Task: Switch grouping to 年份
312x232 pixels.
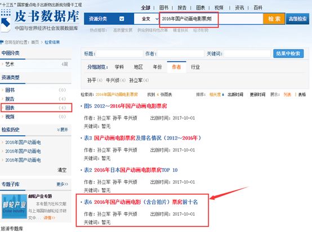Action: pos(157,67)
